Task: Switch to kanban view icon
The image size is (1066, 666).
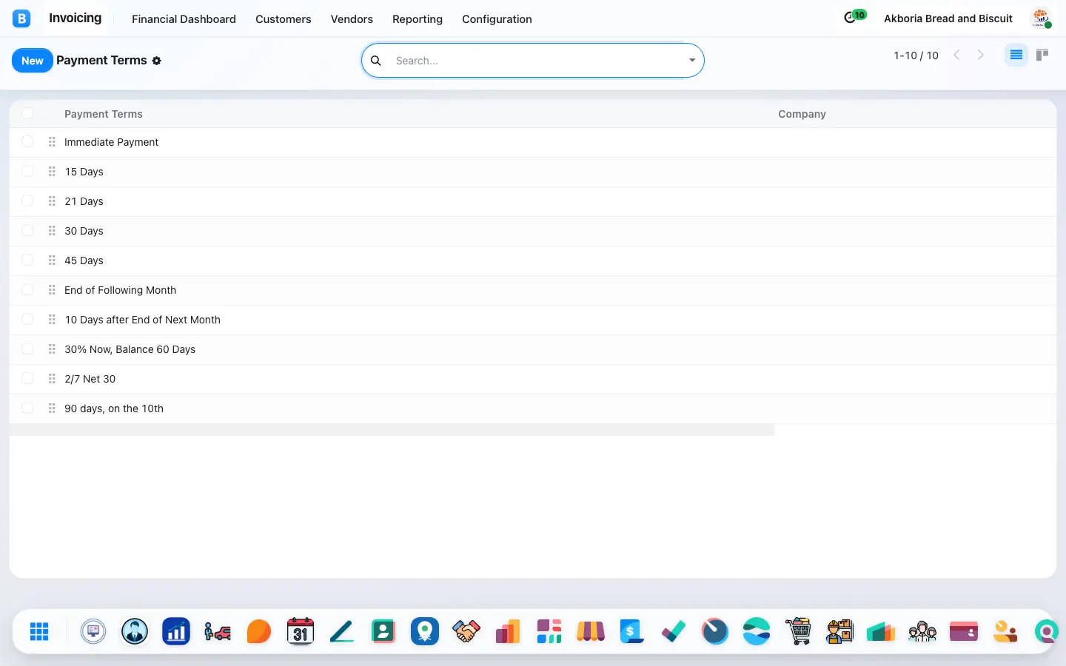Action: click(1042, 55)
